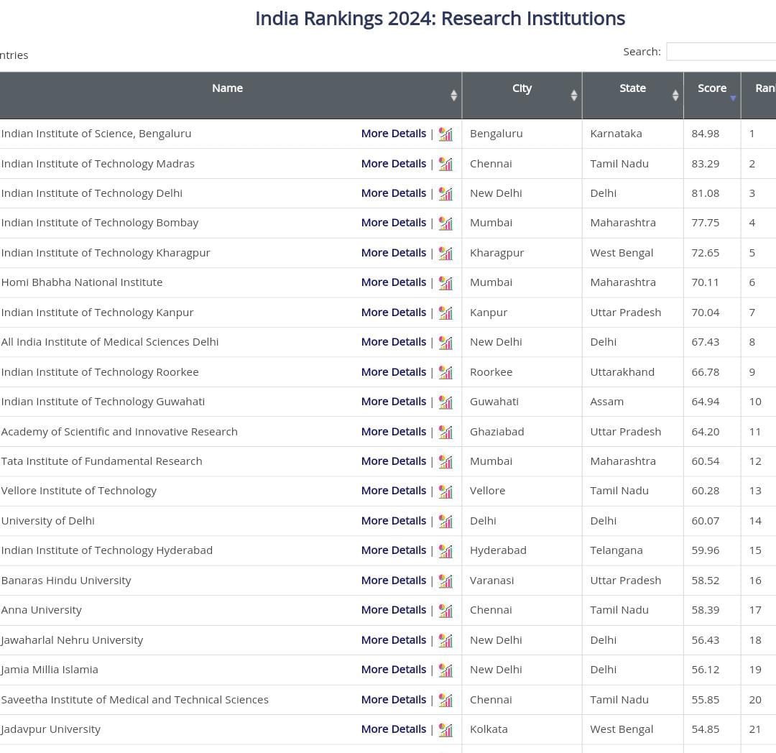Open chart icon for IIT Kharagpur row
Screen dimensions: 776x753
pyautogui.click(x=445, y=254)
